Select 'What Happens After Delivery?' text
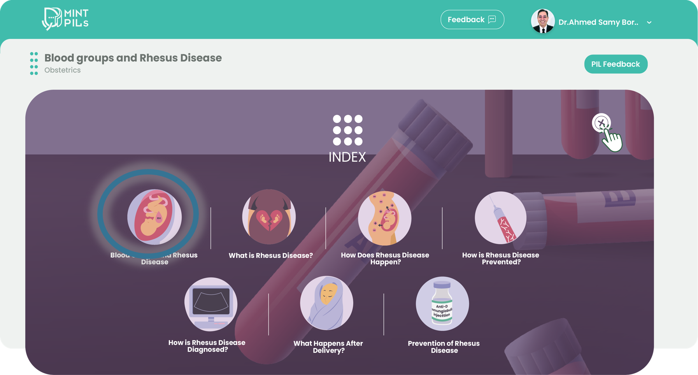The height and width of the screenshot is (375, 698). click(328, 347)
